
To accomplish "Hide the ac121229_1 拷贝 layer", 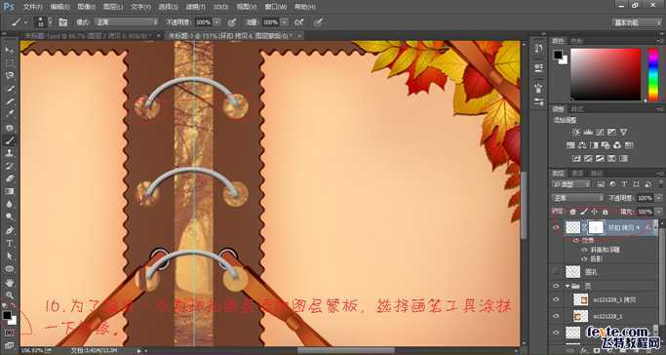I will (556, 299).
